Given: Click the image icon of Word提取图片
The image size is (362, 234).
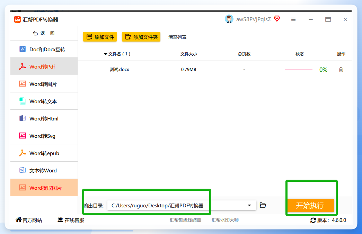Looking at the screenshot, I should coord(23,188).
